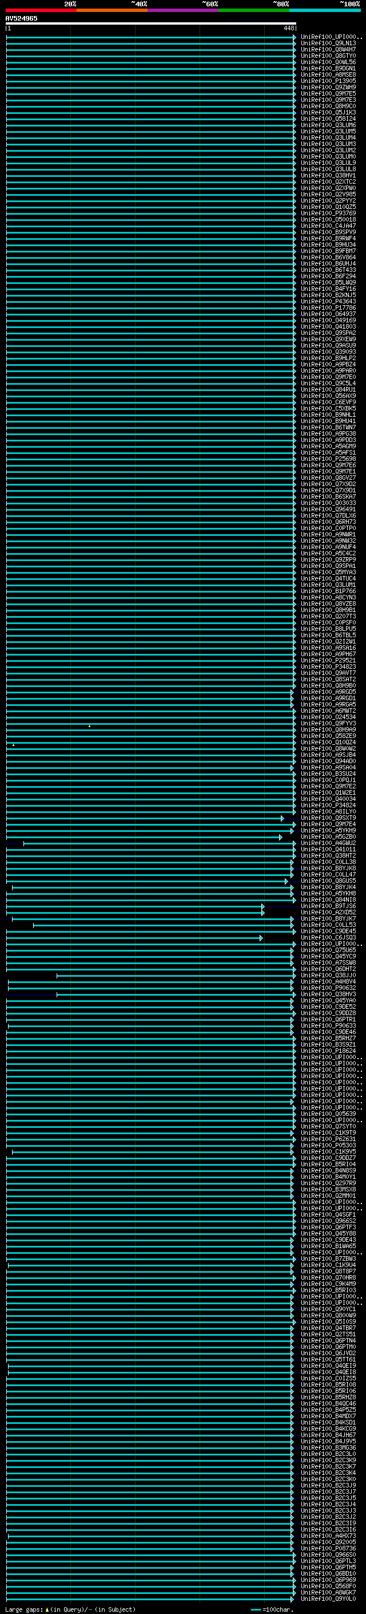Select hit UniRef100_P17786
This screenshot has height=1614, width=366.
pos(328,308)
